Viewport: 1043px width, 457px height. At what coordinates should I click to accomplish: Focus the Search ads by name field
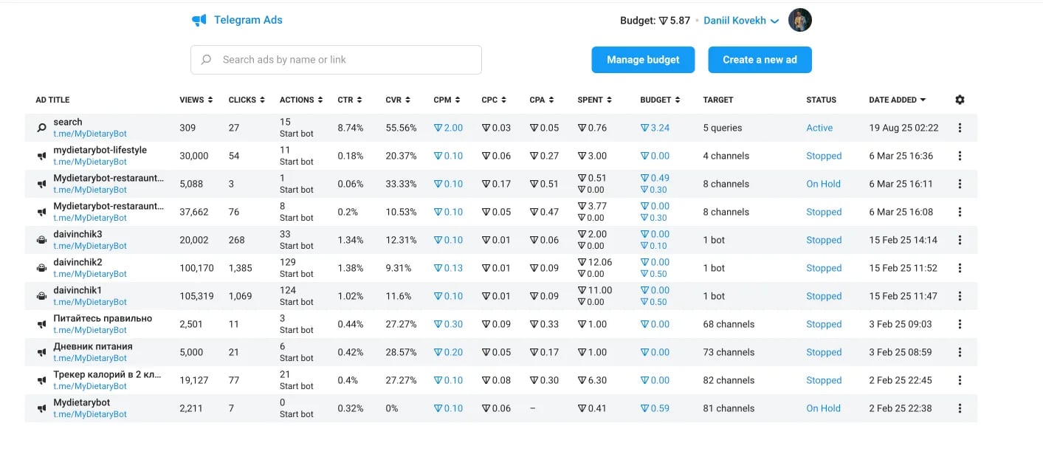(336, 60)
